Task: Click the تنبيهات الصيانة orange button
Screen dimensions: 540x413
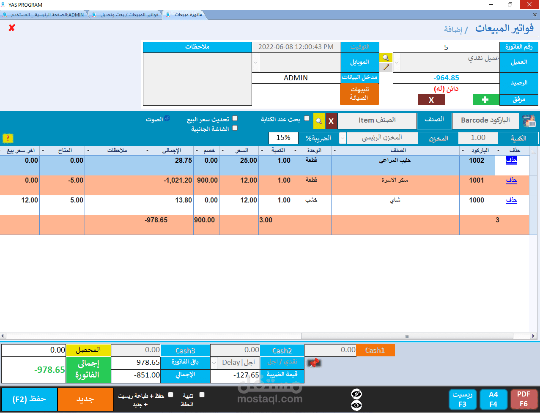Action: (359, 94)
